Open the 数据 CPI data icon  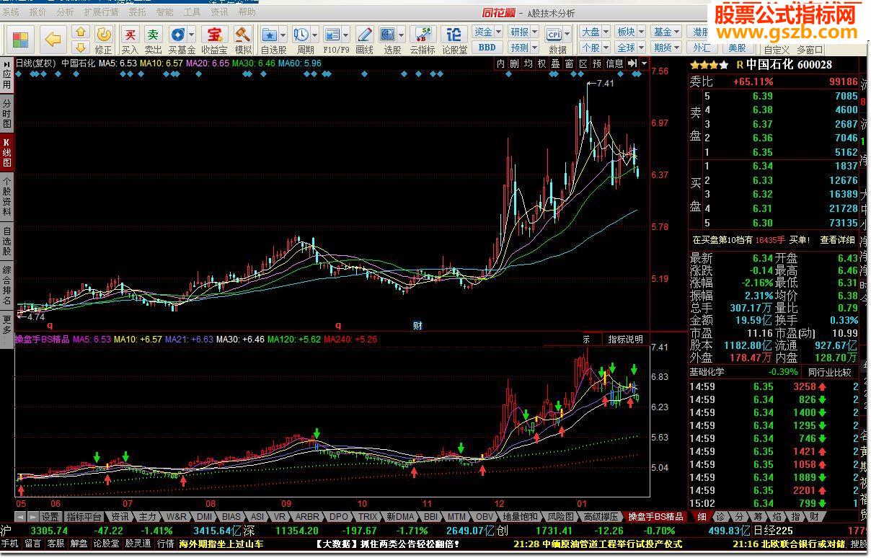[x=555, y=40]
